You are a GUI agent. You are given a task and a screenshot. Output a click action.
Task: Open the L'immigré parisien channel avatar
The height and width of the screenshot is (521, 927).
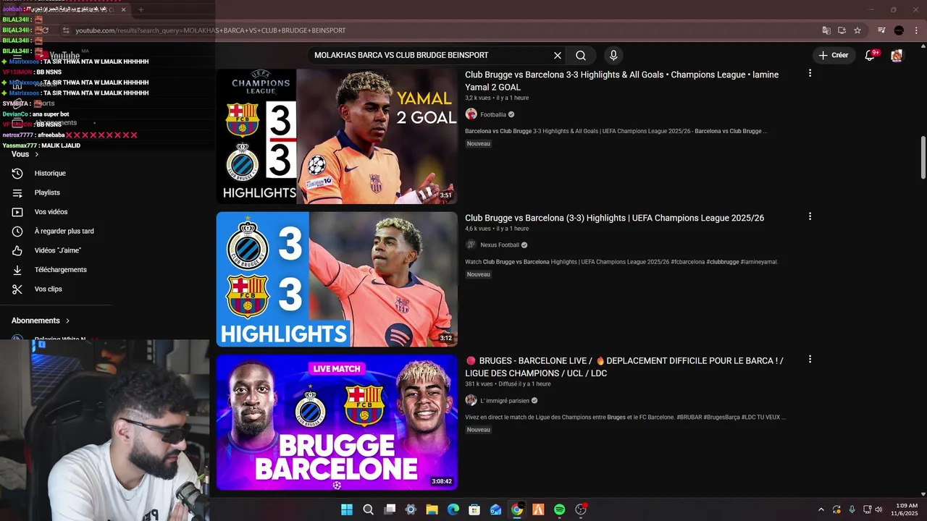(x=471, y=400)
